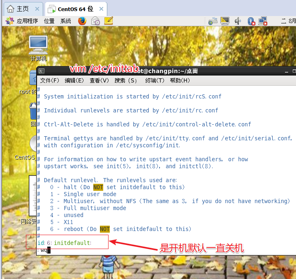Open terminal 文件(F) menu
296x279 pixels.
[x=49, y=81]
